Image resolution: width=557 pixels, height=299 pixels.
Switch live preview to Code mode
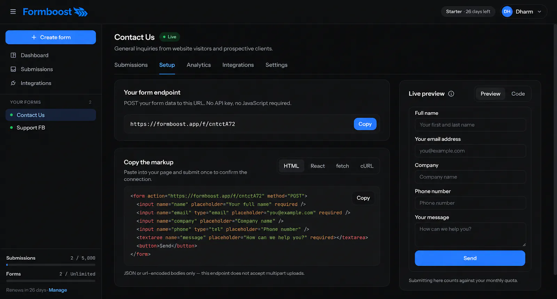(x=518, y=94)
